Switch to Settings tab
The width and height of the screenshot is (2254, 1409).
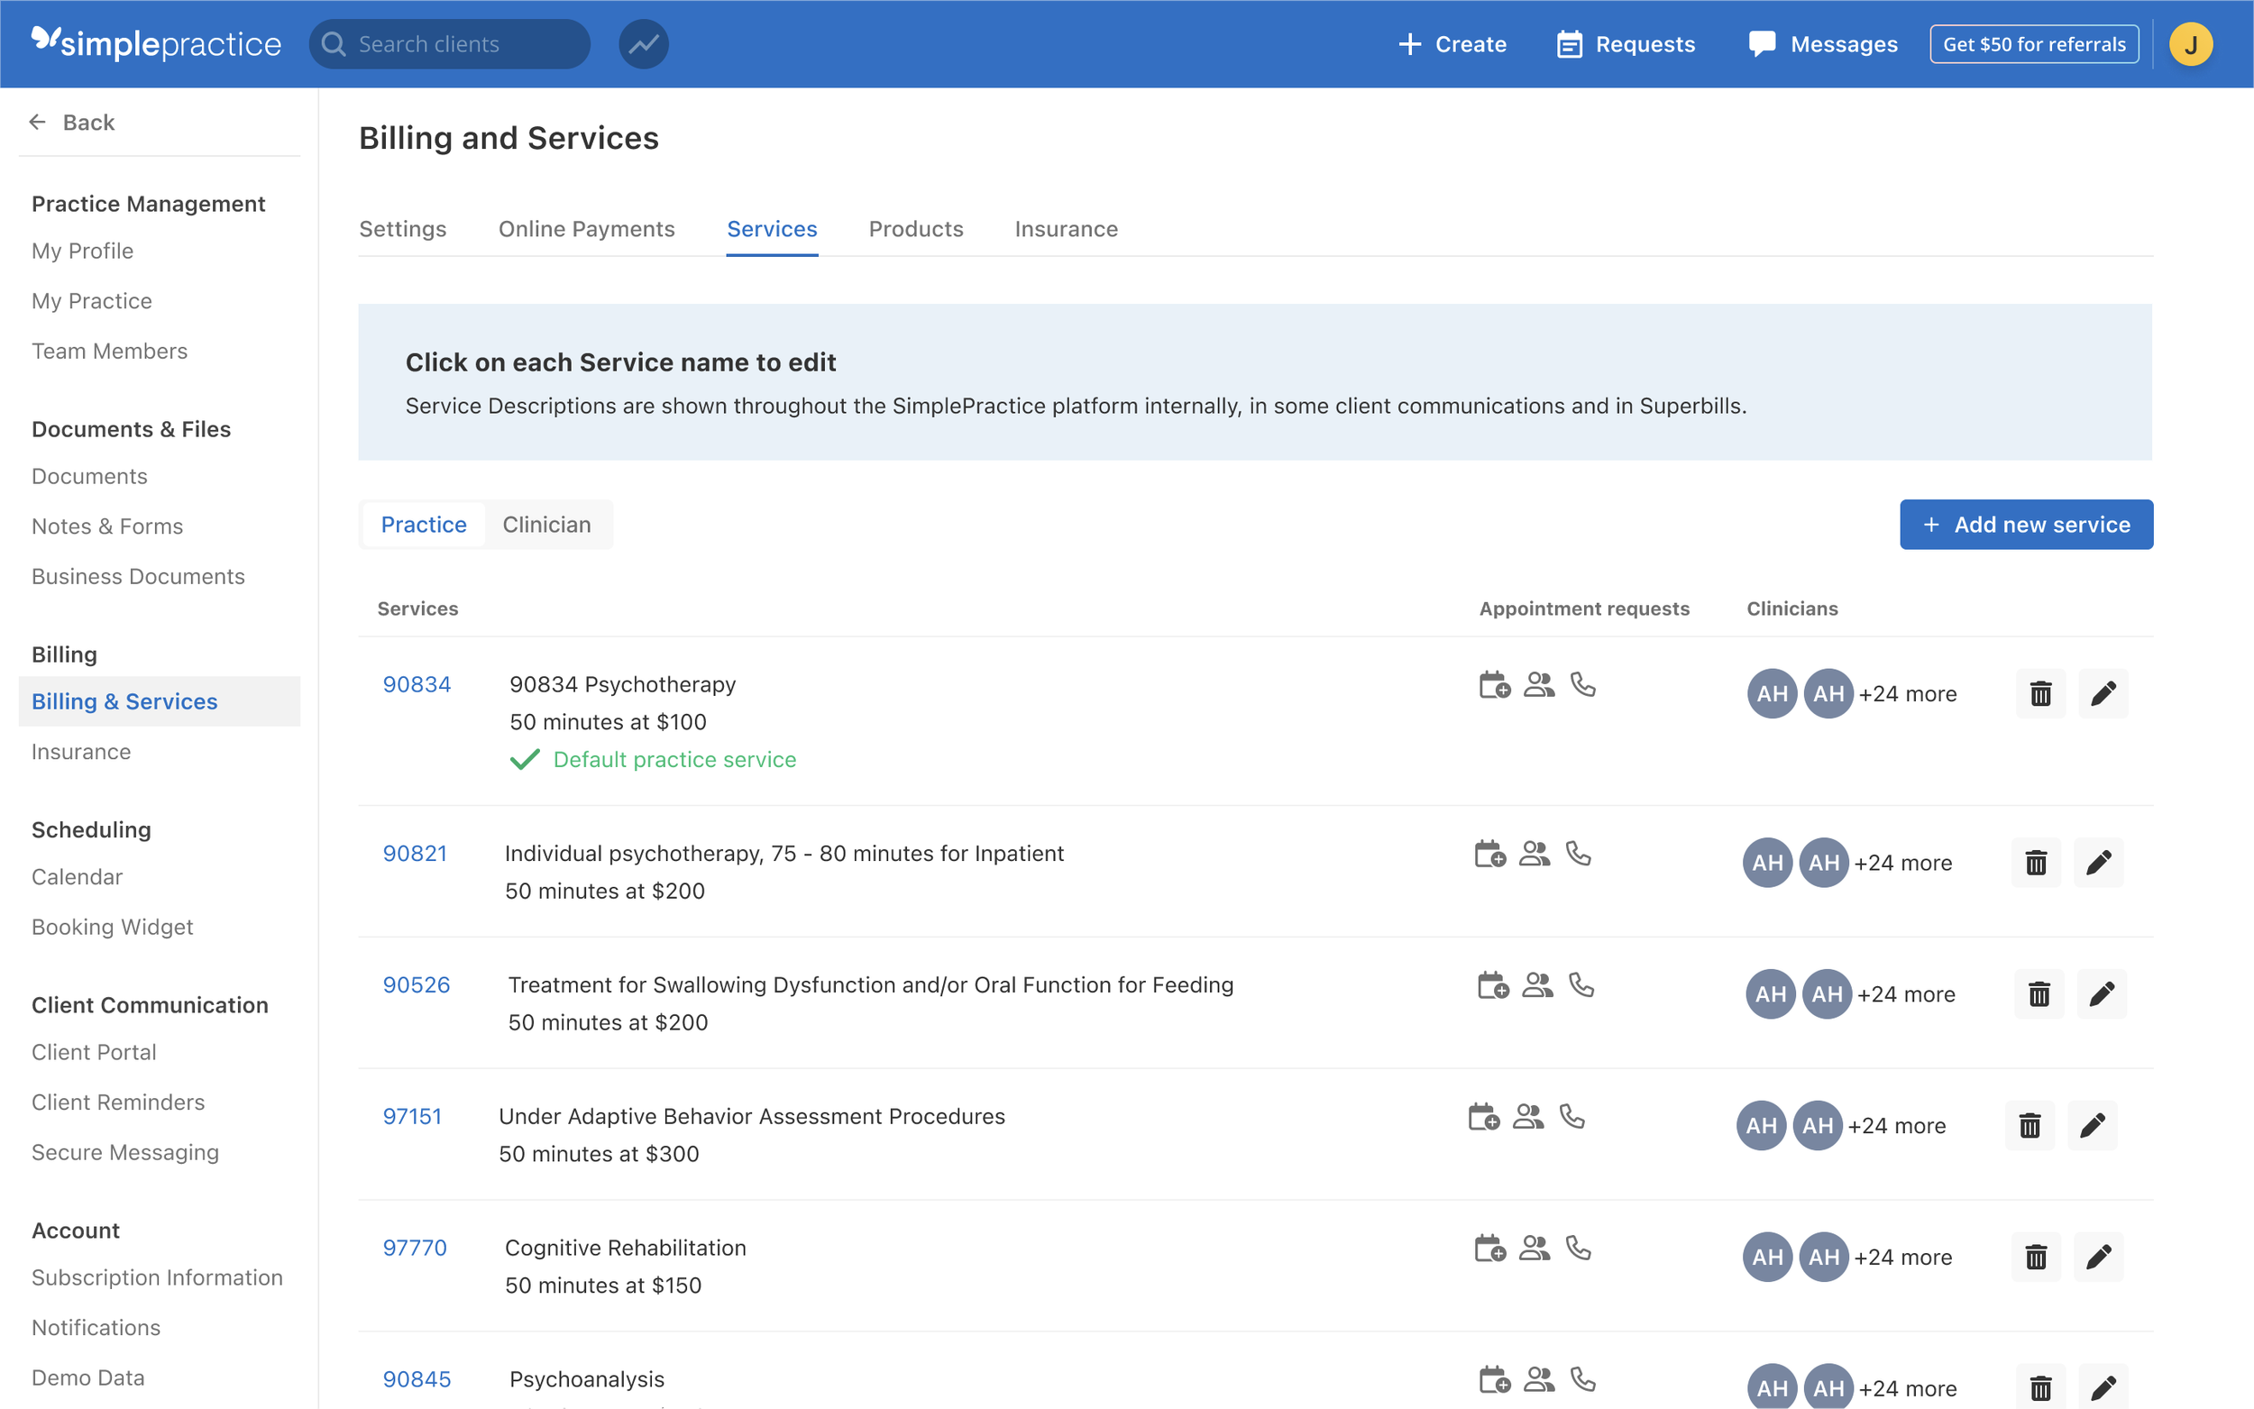pos(402,228)
